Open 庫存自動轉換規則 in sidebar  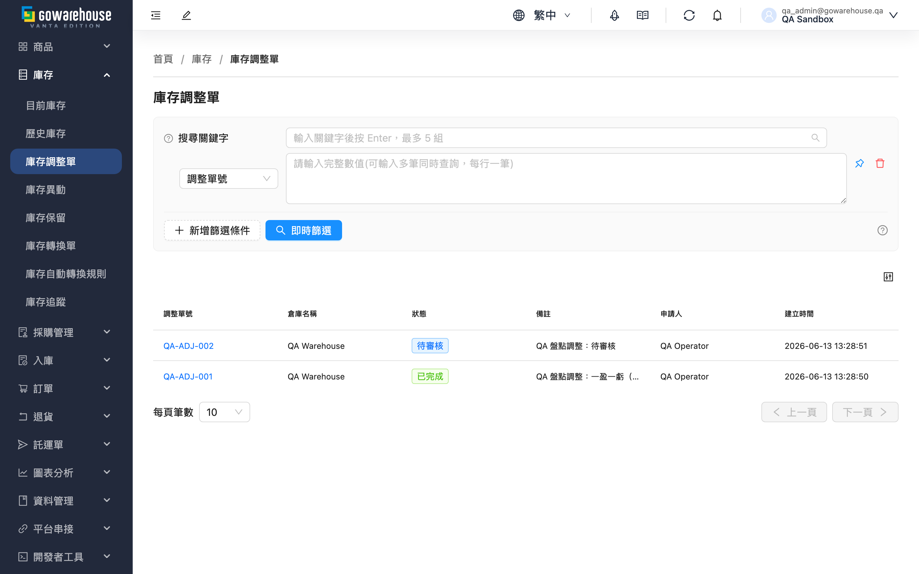point(66,274)
